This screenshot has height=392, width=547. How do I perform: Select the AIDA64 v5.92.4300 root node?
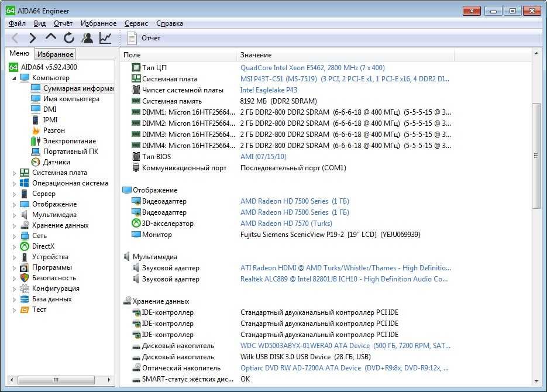tap(43, 67)
